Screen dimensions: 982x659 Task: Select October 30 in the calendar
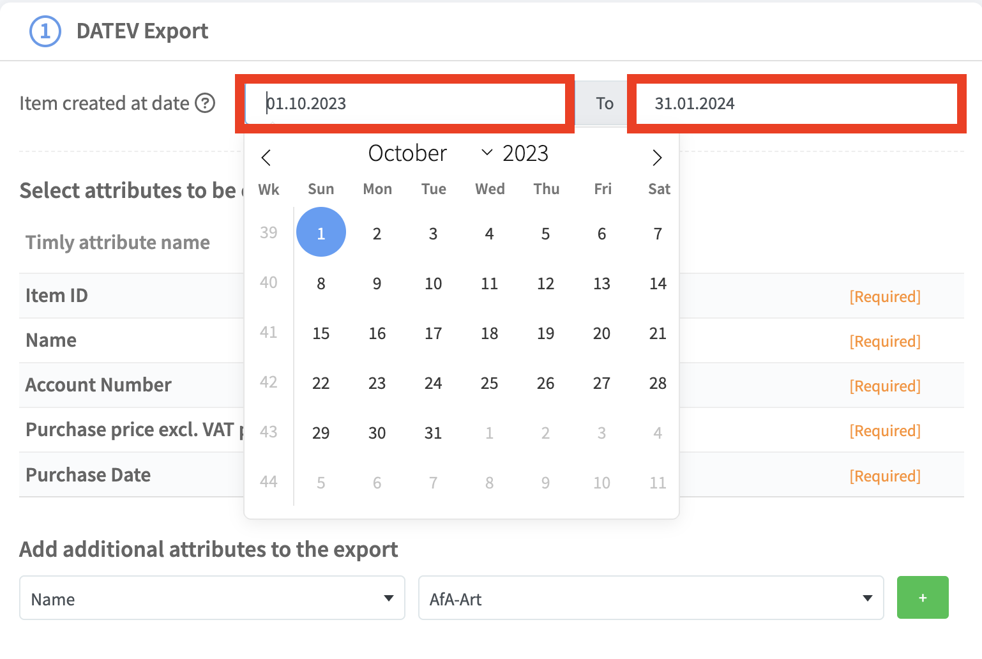pos(377,433)
